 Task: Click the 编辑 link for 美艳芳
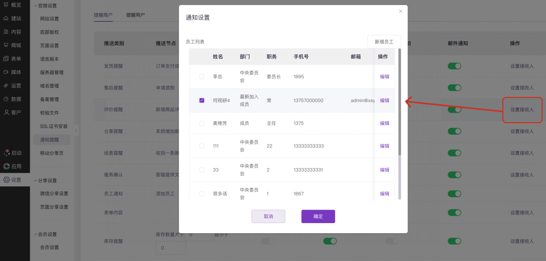click(x=385, y=123)
